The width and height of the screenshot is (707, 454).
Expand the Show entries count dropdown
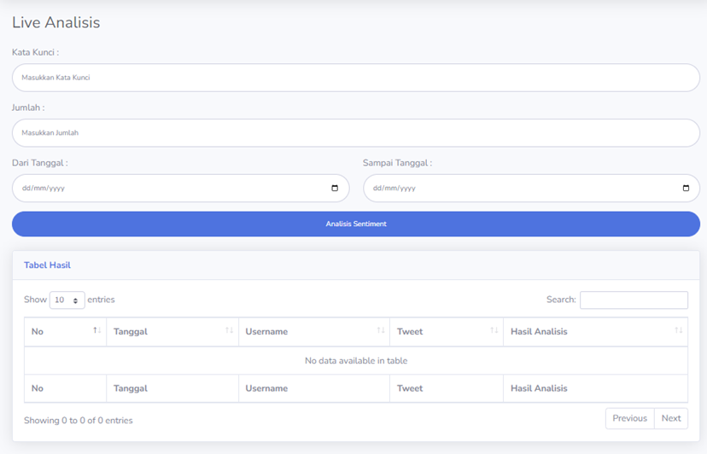pyautogui.click(x=67, y=300)
